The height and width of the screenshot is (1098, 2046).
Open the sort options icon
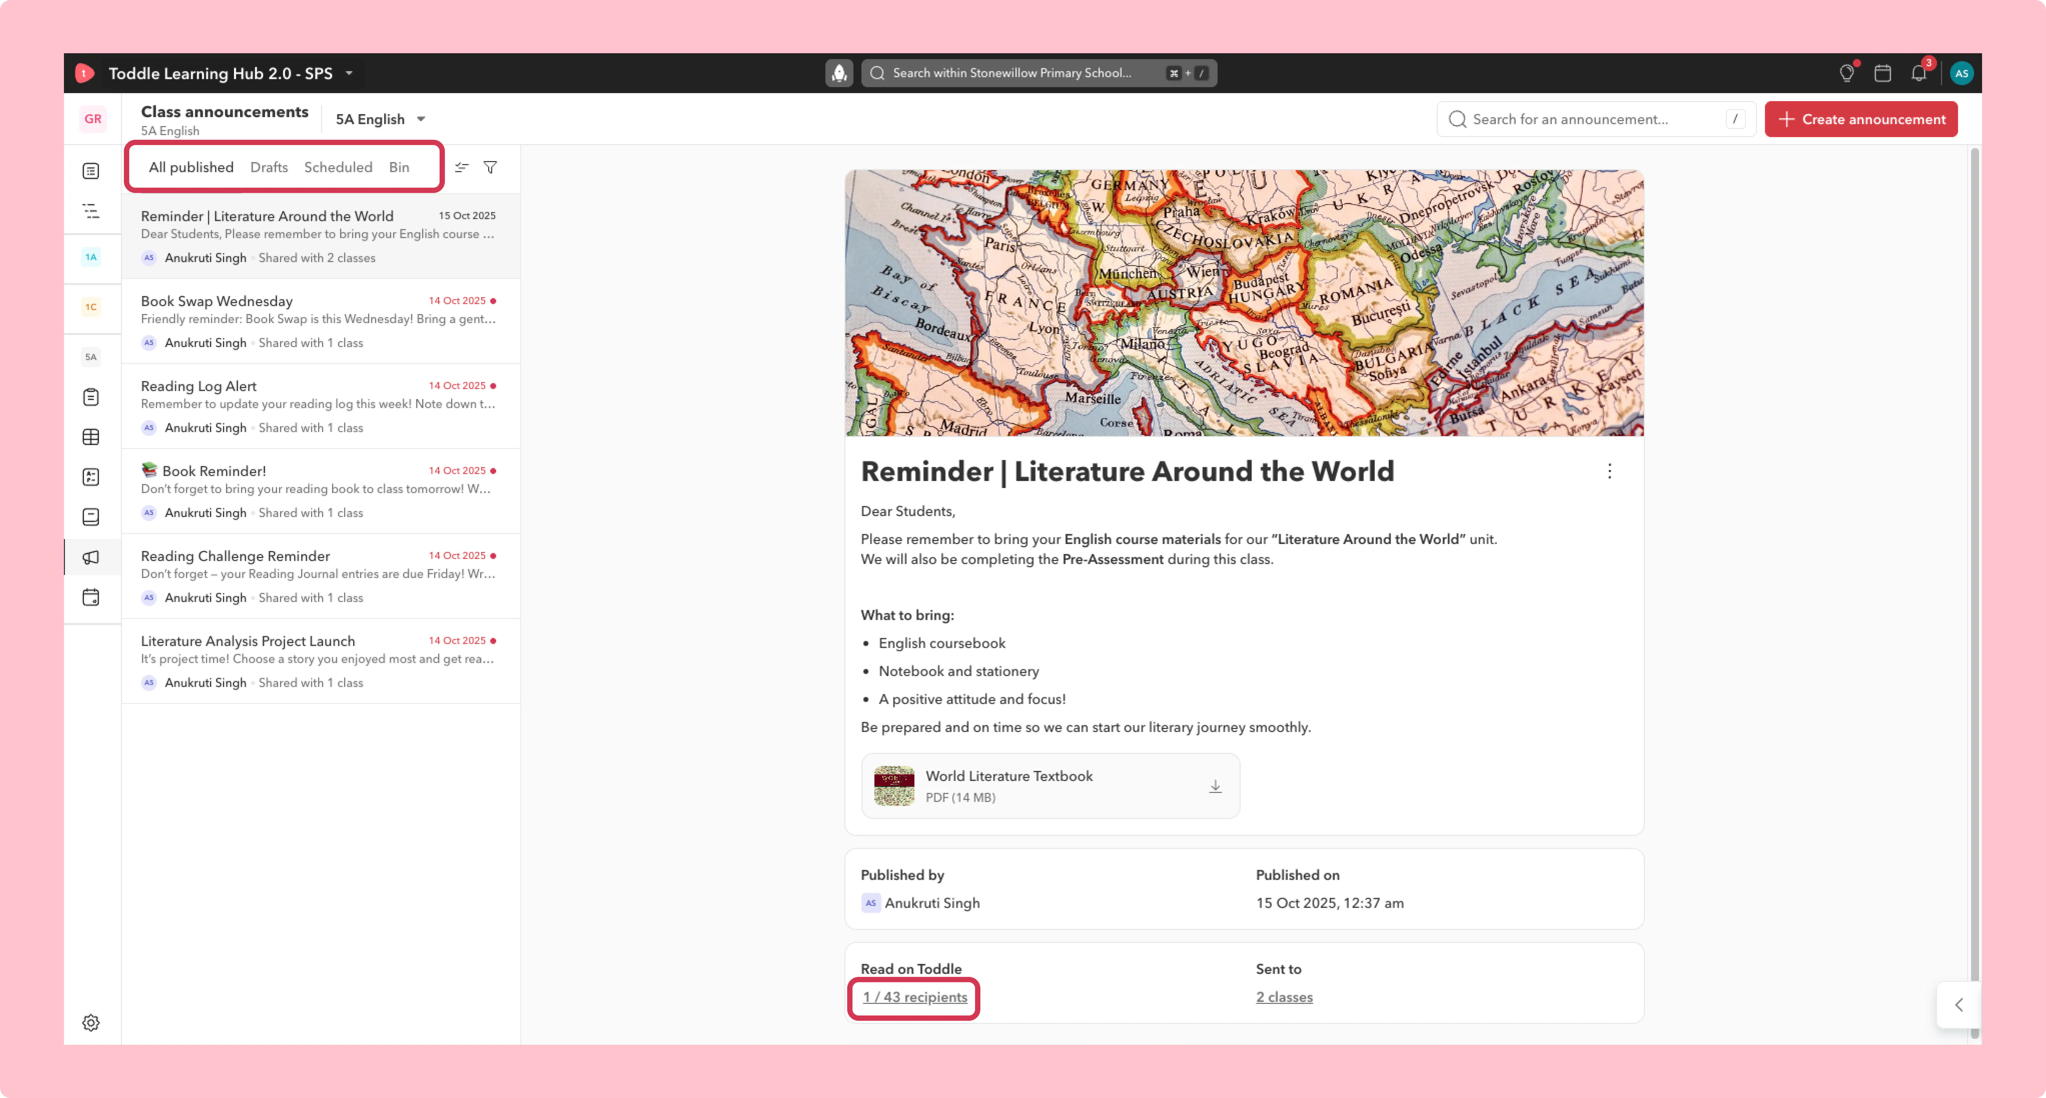[x=462, y=167]
